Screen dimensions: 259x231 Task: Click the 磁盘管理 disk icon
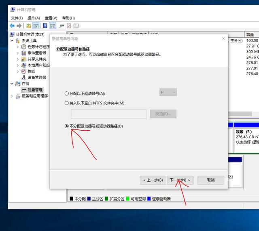pos(24,90)
